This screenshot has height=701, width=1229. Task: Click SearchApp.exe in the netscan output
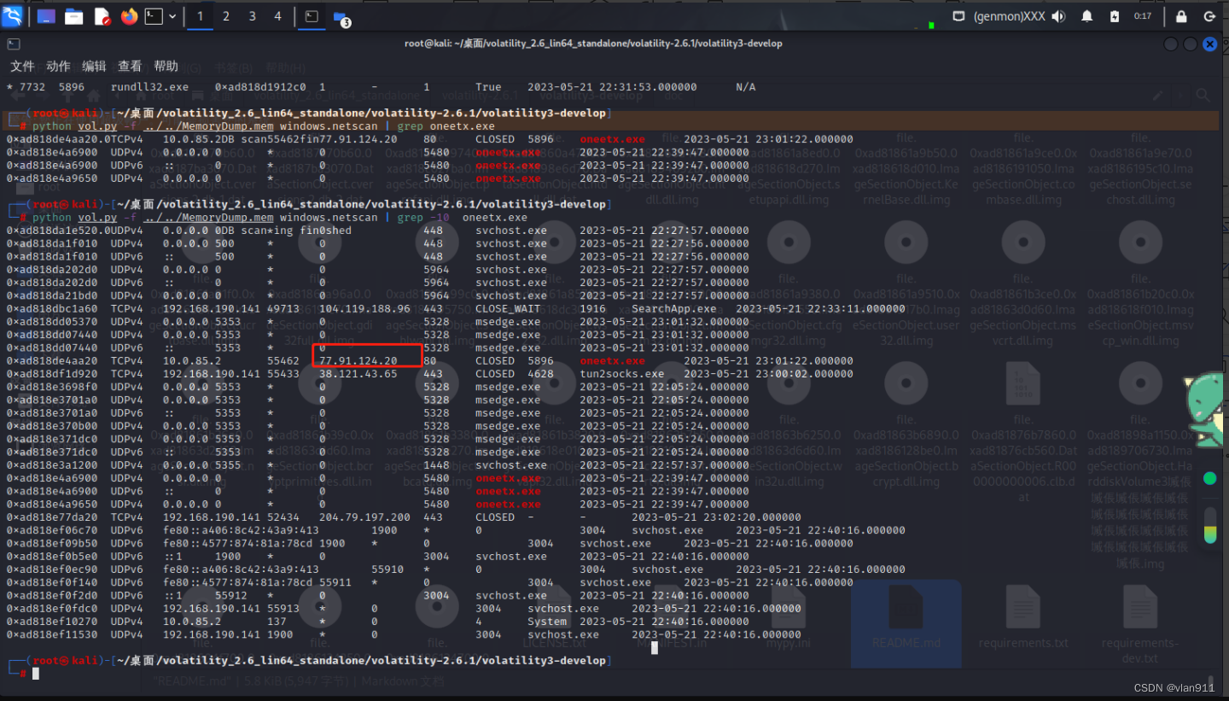tap(673, 309)
